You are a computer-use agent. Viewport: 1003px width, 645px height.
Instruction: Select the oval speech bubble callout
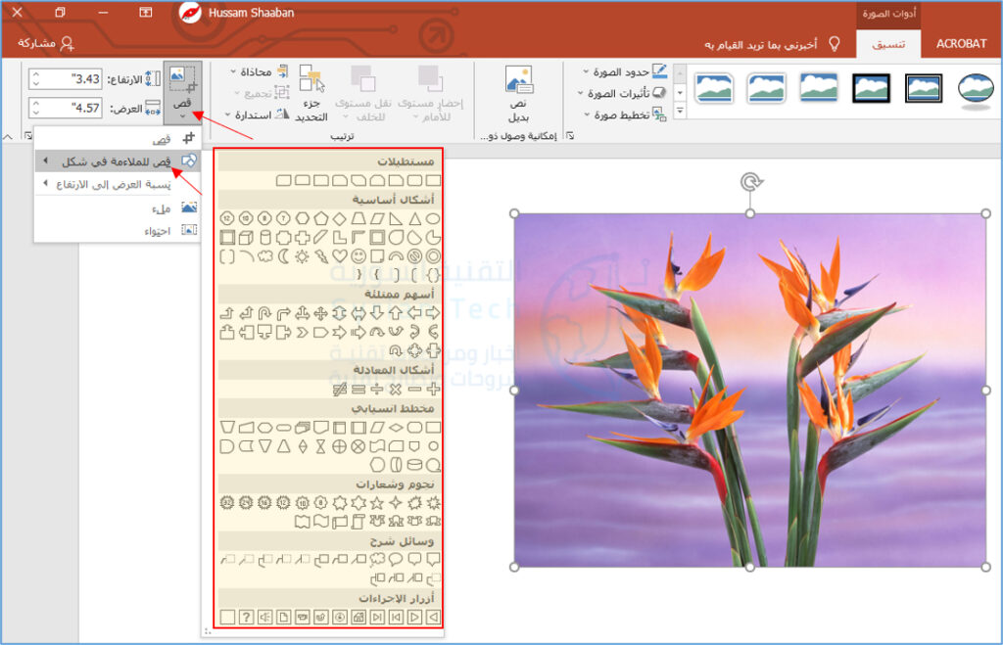click(396, 559)
